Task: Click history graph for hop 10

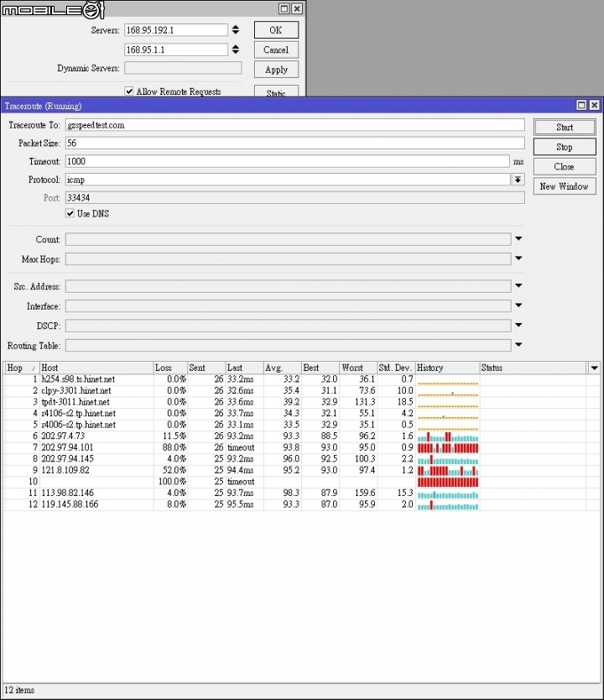Action: point(447,482)
